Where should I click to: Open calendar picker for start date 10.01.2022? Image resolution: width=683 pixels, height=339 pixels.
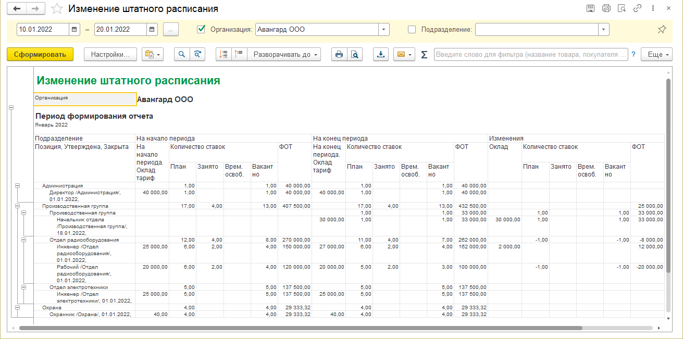tap(74, 30)
